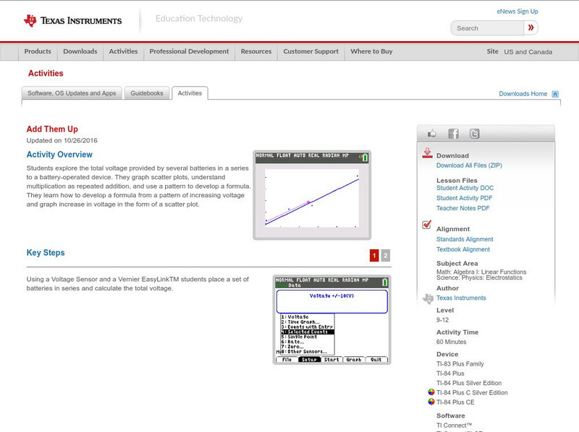Submit search with the red arrow button

[x=531, y=27]
